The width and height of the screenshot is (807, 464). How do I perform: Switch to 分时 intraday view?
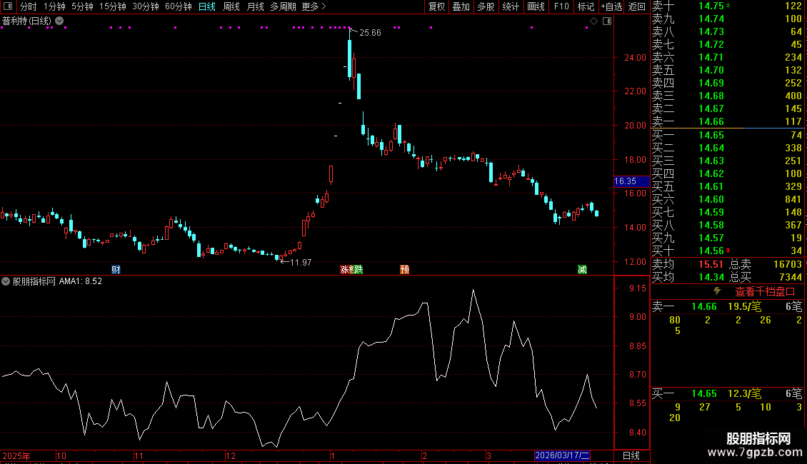28,6
